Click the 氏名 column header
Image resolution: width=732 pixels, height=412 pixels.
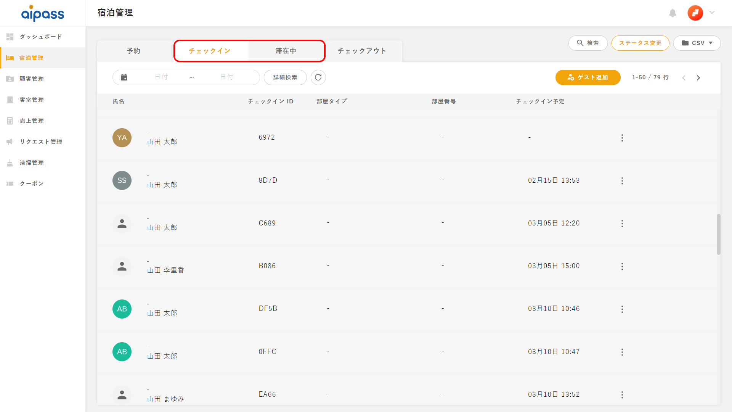(119, 101)
